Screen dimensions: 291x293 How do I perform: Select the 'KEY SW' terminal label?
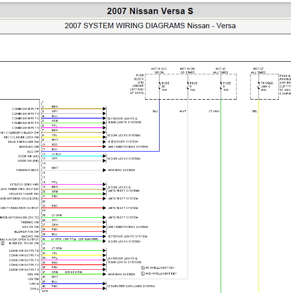(33, 275)
